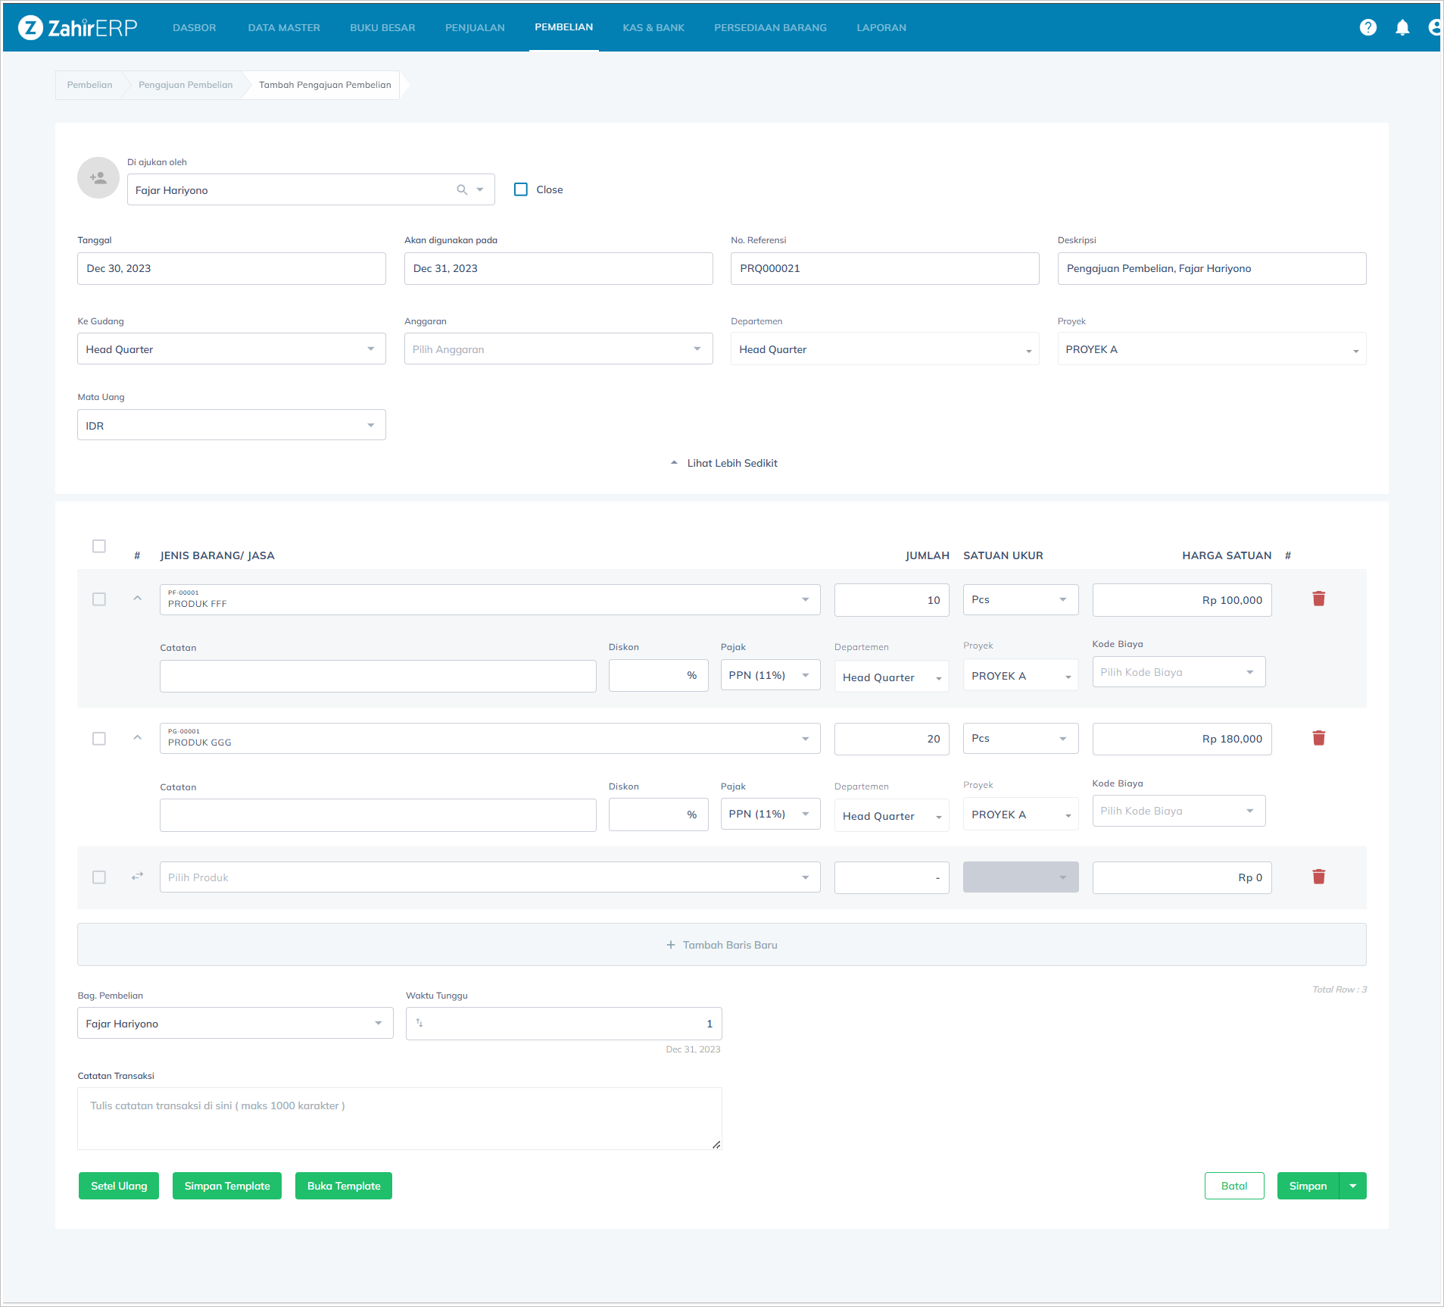Open the Kas & Bank menu

coord(653,27)
